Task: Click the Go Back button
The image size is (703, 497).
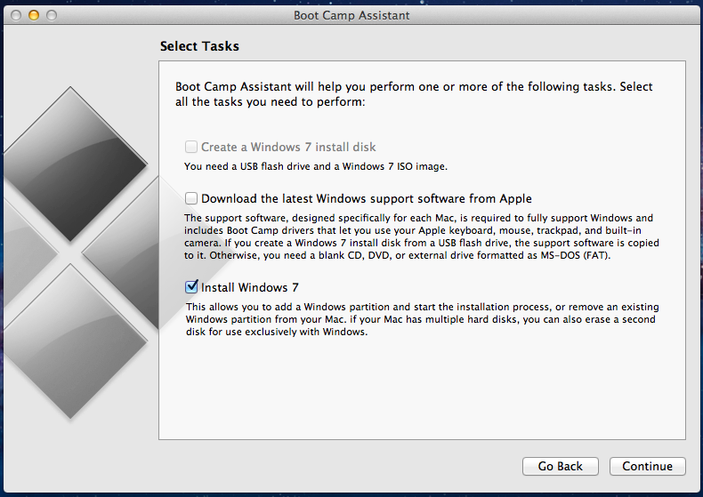Action: (561, 466)
